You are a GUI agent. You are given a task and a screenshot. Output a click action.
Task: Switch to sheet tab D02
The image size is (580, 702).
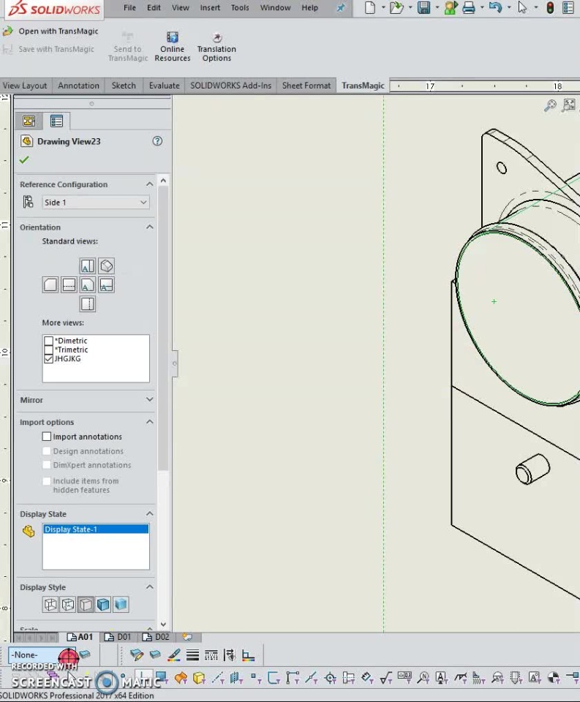coord(157,637)
